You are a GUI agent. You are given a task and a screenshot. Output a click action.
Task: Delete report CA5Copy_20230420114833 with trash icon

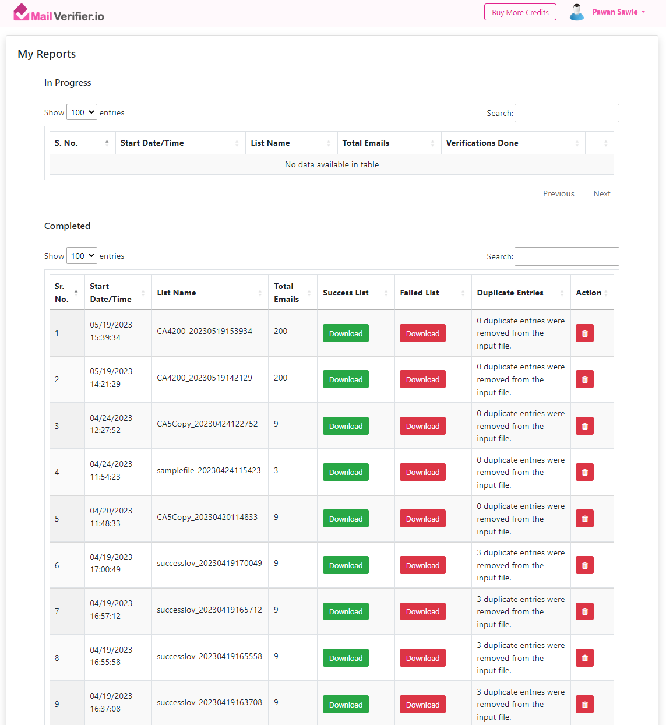[584, 519]
